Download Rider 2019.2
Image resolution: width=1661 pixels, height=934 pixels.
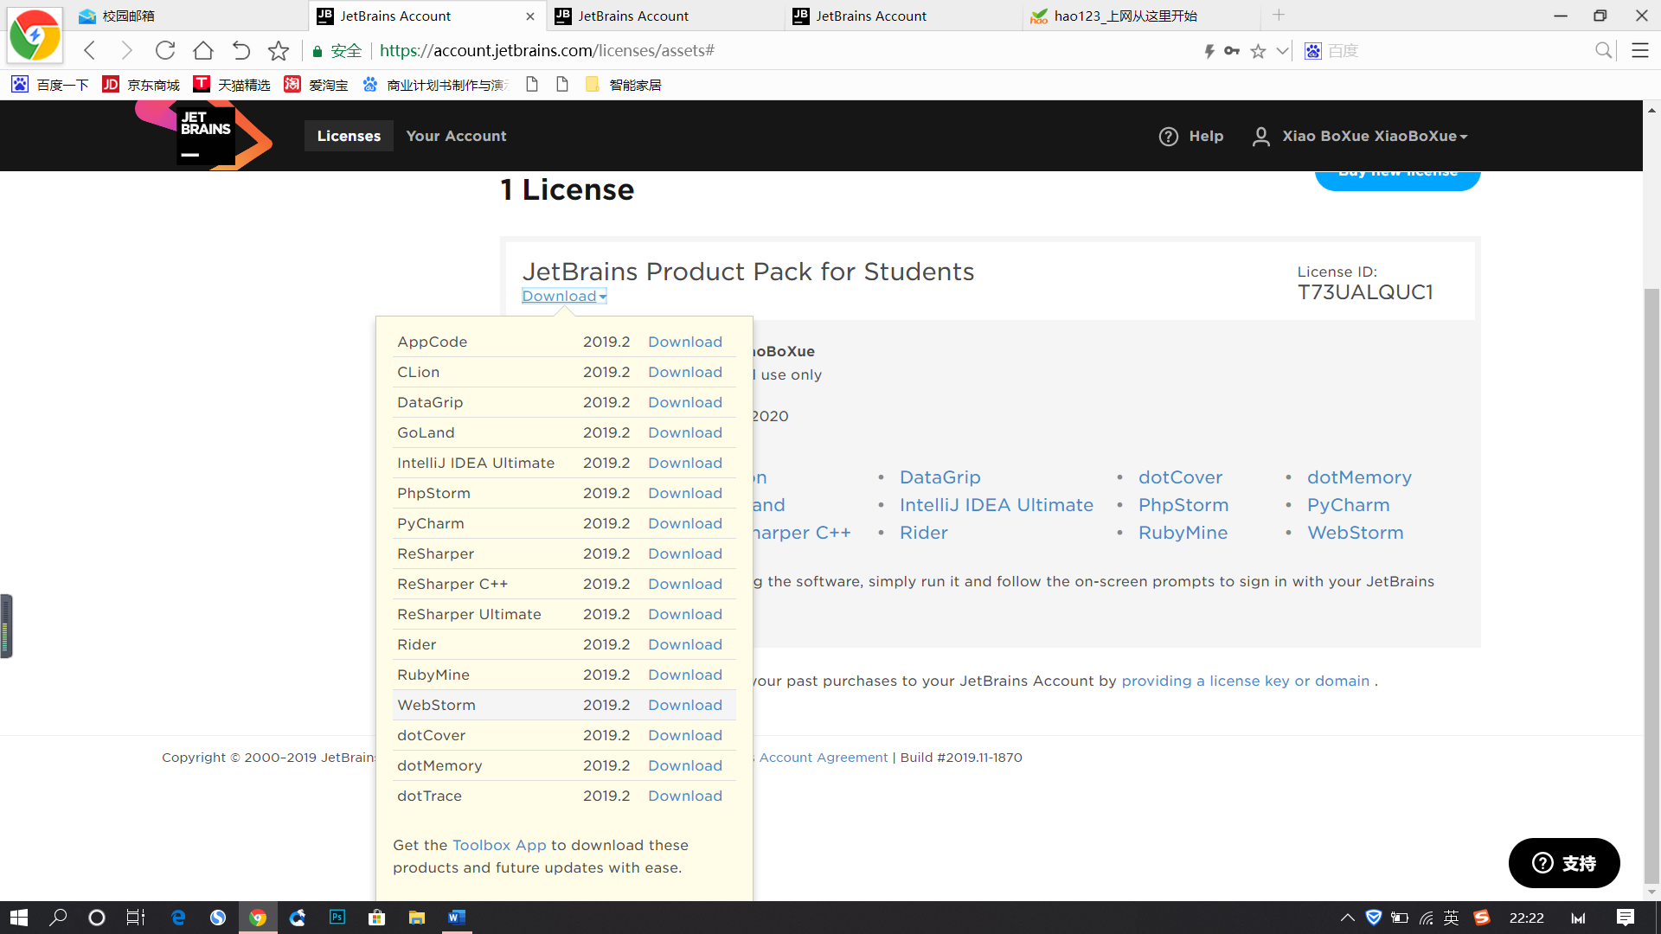[x=684, y=644]
